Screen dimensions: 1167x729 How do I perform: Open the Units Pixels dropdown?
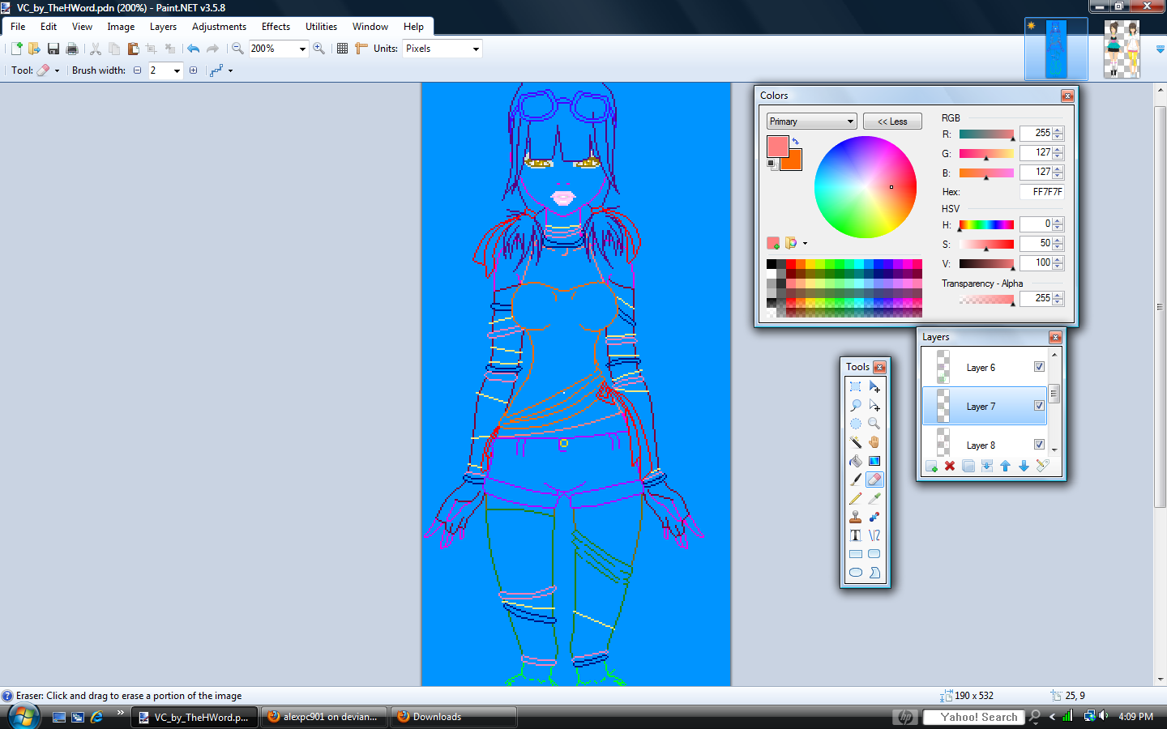(x=476, y=49)
